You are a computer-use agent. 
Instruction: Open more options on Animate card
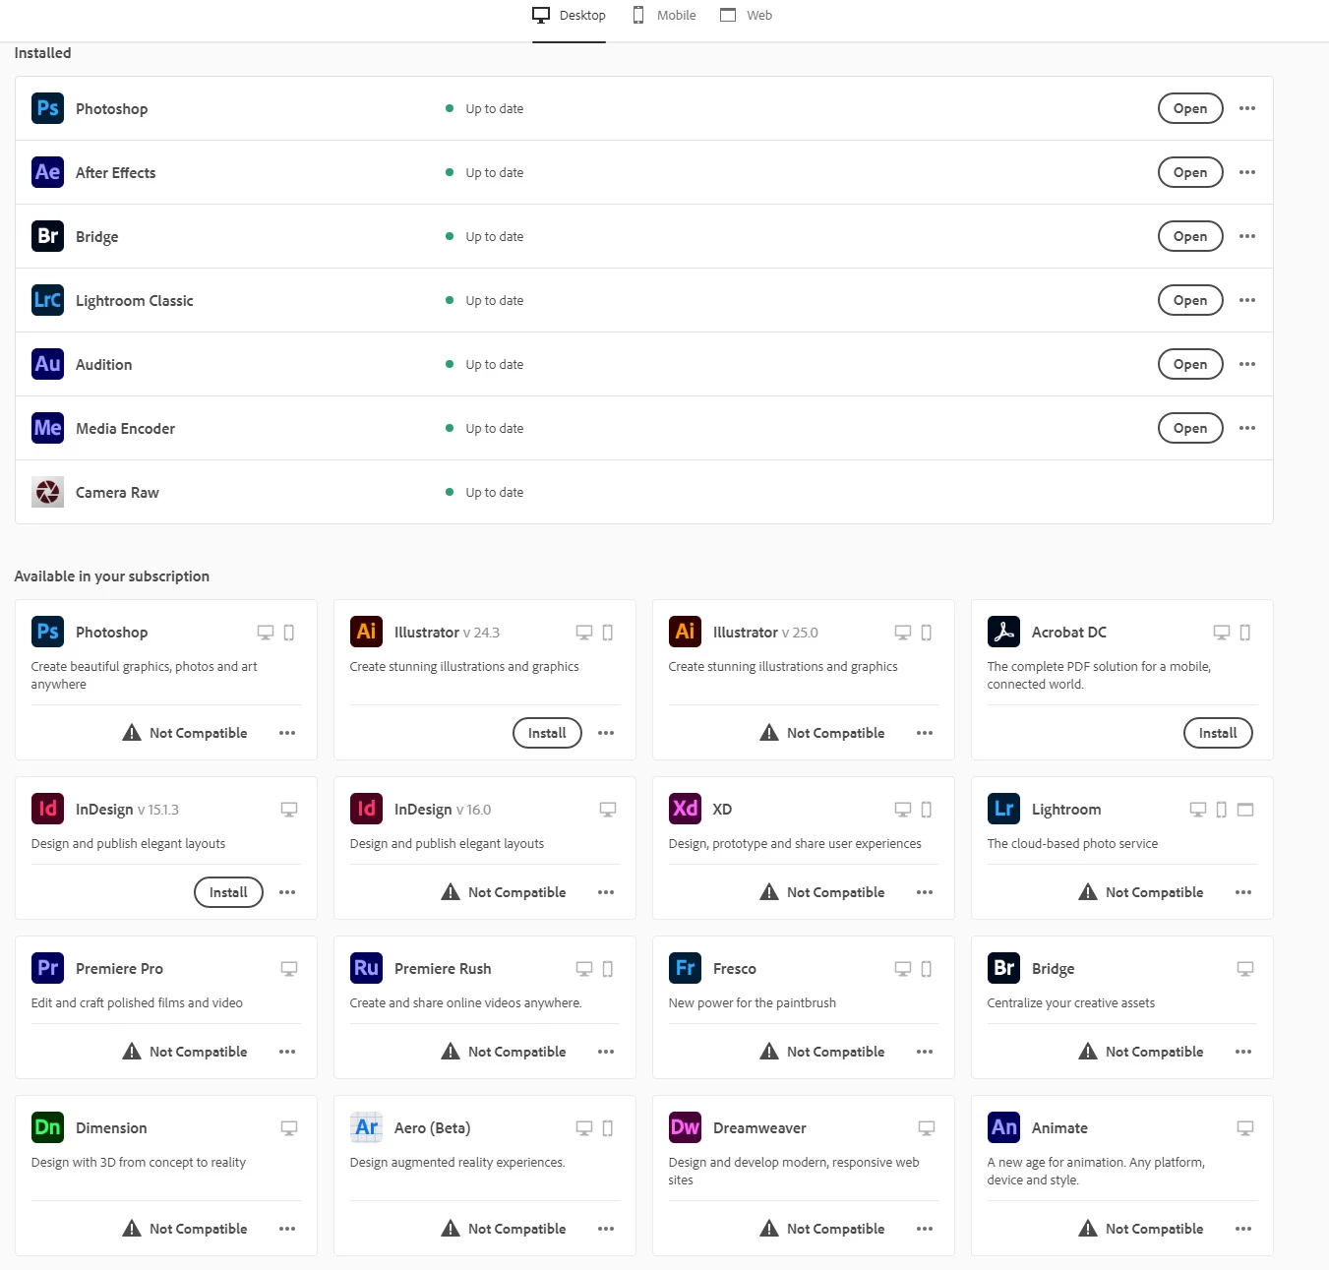click(x=1243, y=1229)
